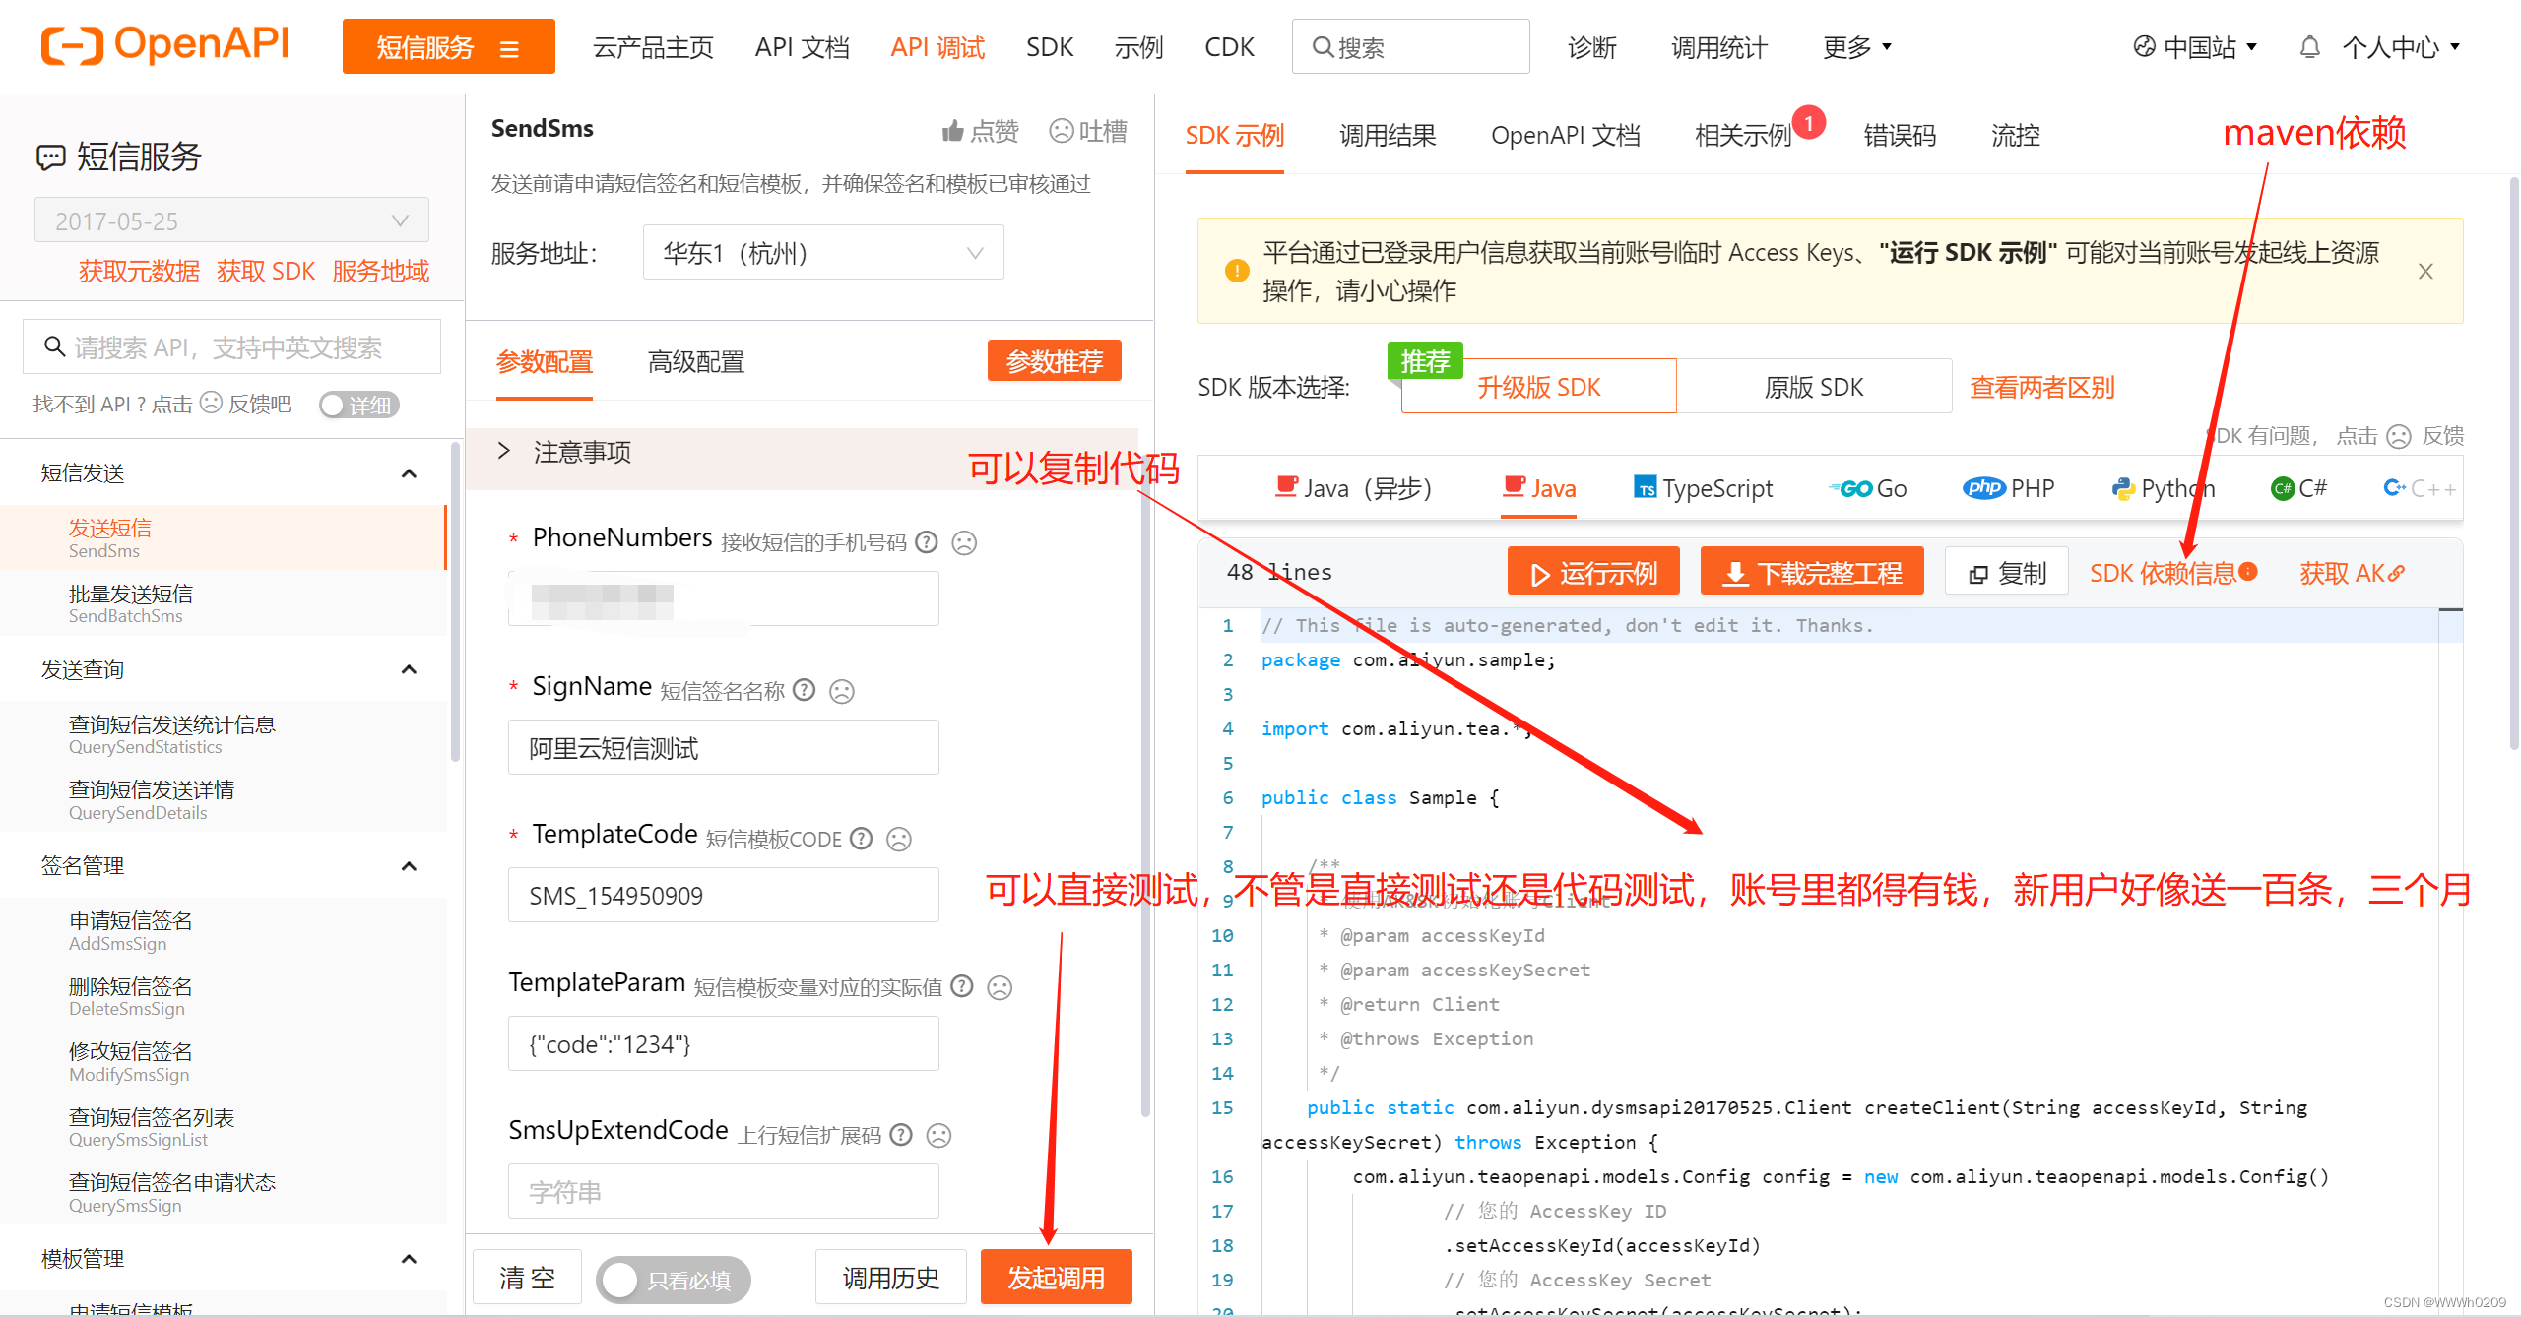
Task: Open the 个人中心 dropdown
Action: (2400, 46)
